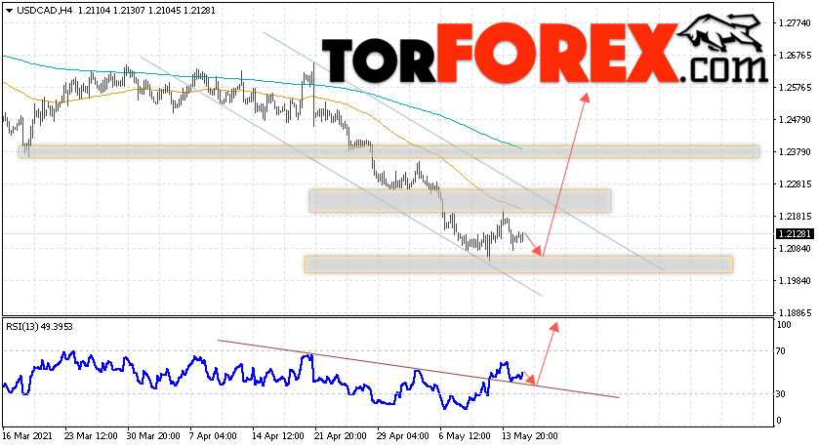The width and height of the screenshot is (818, 447).
Task: Click open value 1.21104 in chart header
Action: [x=95, y=11]
